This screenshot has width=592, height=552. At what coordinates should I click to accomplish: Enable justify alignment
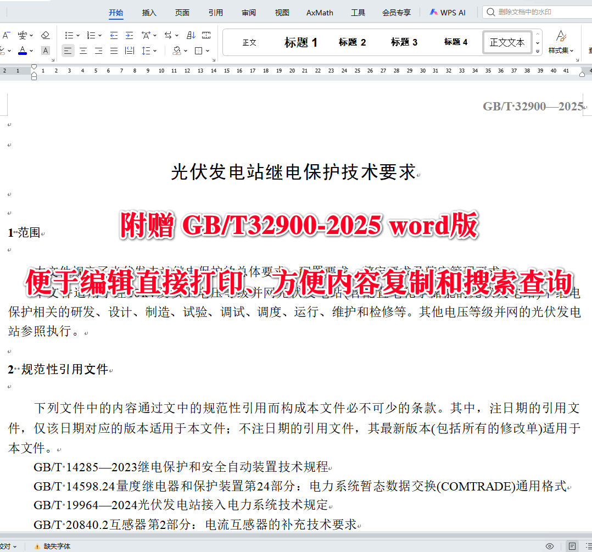point(114,50)
